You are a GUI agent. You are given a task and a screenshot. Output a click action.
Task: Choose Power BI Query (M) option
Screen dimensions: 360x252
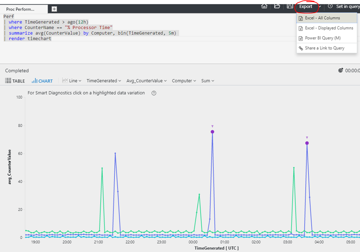[322, 38]
